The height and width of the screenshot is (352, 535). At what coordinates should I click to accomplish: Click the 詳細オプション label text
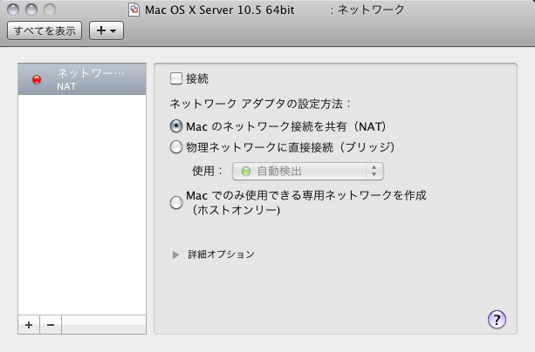point(221,254)
